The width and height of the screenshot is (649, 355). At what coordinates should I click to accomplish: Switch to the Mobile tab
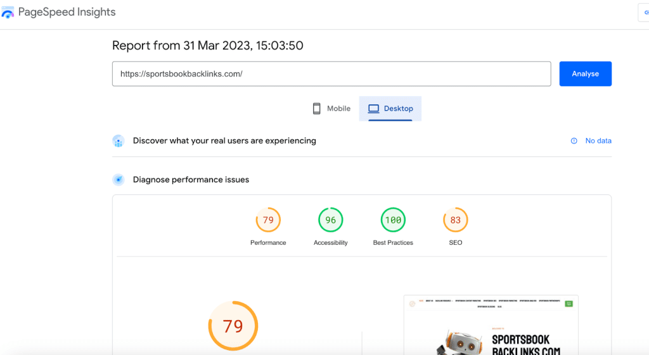pos(331,109)
